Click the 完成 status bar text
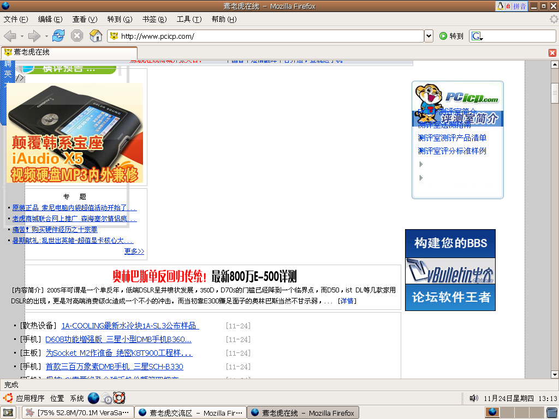 click(11, 385)
